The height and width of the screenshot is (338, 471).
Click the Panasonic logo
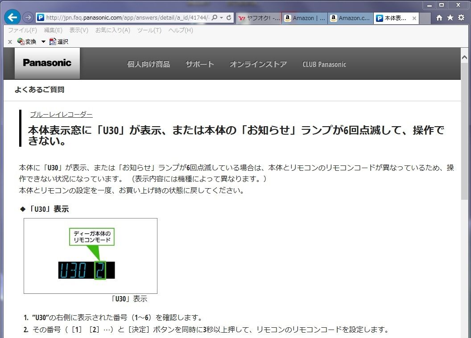47,63
